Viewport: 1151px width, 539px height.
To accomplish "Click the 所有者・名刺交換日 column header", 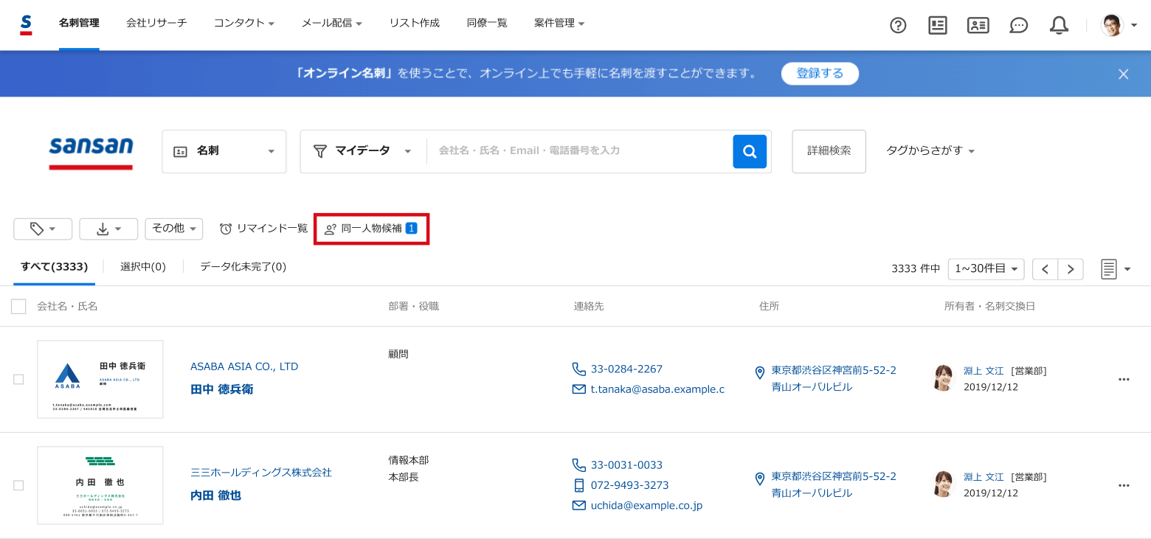I will coord(989,306).
